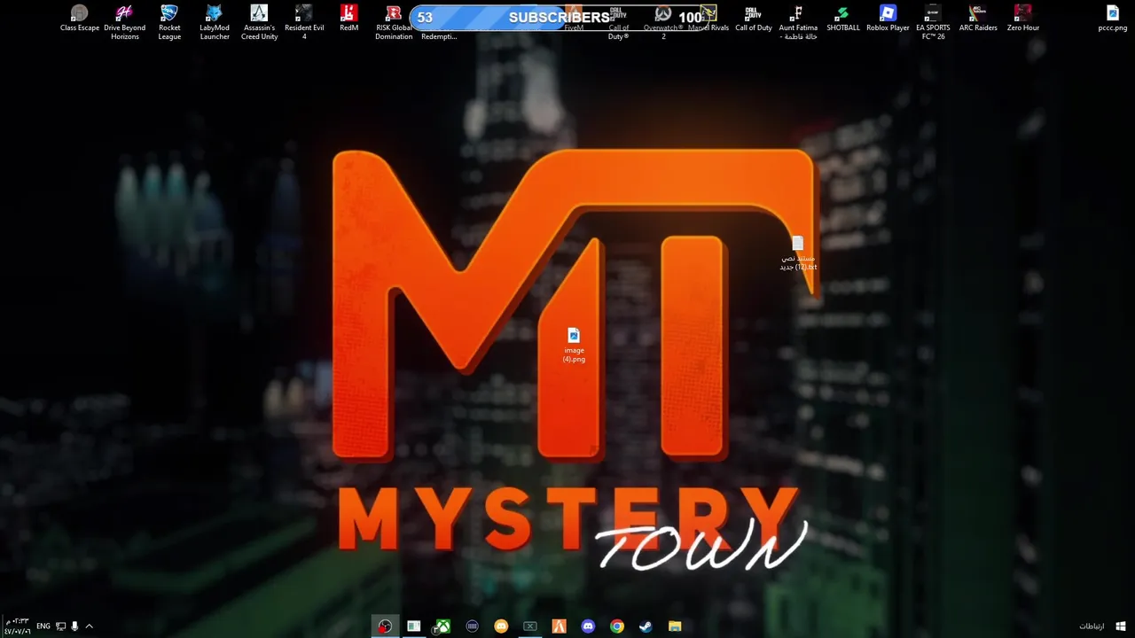
Task: Click the SHOTBALL desktop shortcut
Action: point(843,19)
